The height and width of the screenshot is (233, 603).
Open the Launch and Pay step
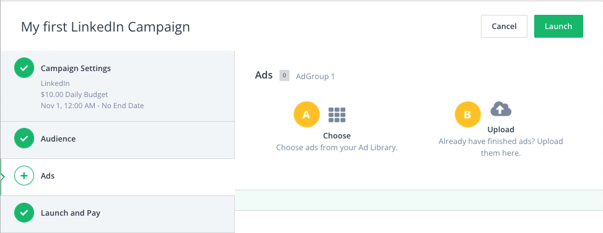pos(118,214)
